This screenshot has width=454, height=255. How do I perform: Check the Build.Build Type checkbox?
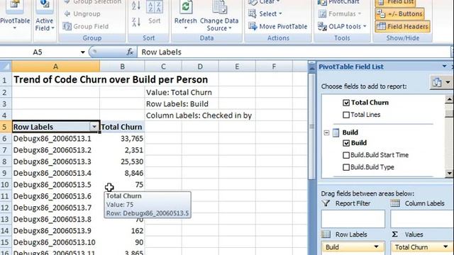346,167
